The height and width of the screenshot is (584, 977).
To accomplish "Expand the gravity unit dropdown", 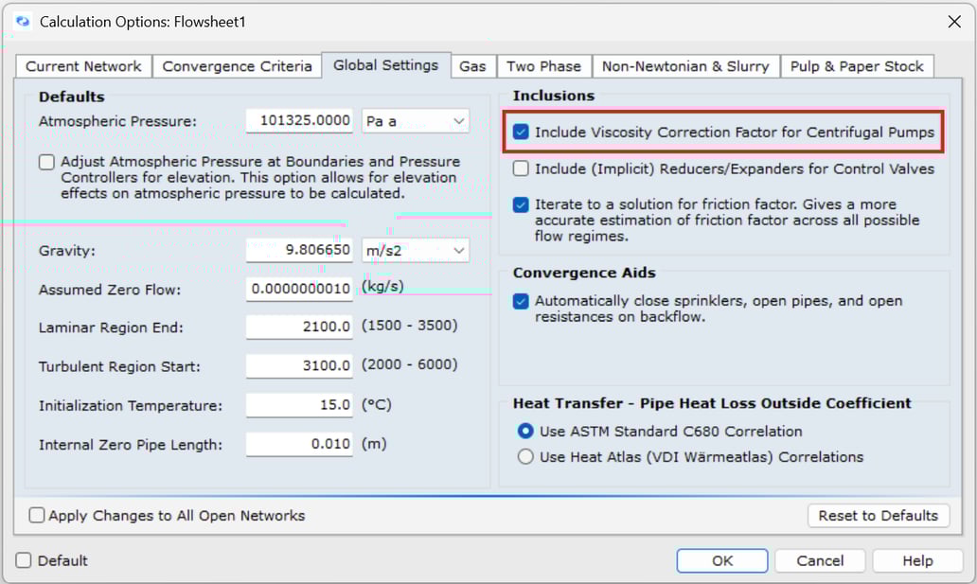I will coord(415,251).
